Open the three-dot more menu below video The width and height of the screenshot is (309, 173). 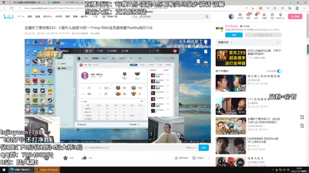[209, 158]
